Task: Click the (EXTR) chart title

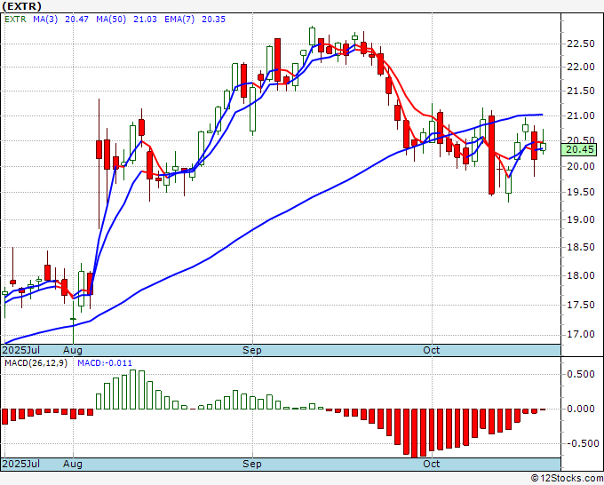Action: tap(22, 6)
